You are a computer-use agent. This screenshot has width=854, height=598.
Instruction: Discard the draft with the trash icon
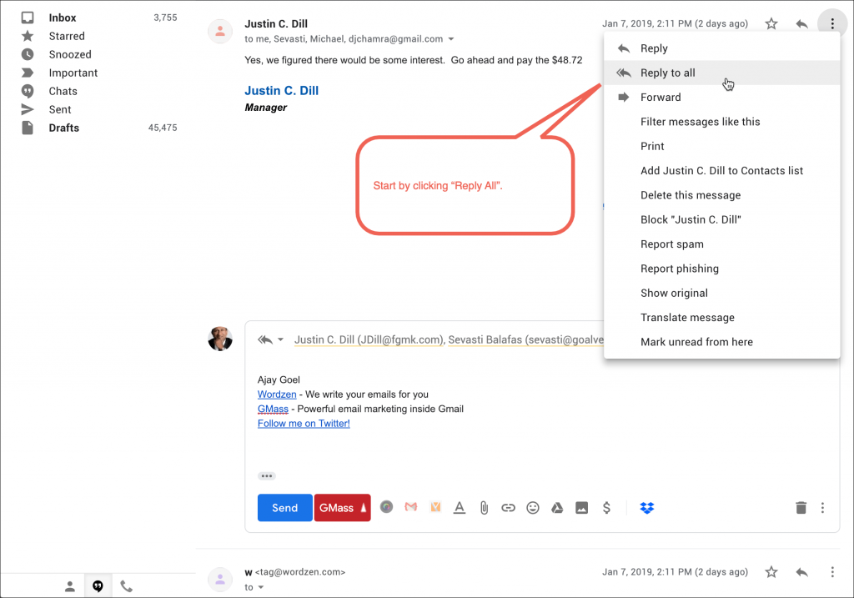pyautogui.click(x=801, y=507)
